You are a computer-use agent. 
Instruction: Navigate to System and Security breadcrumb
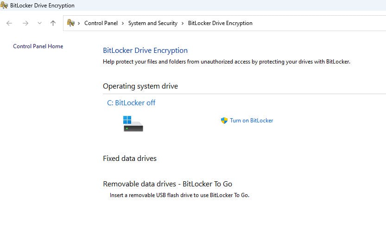click(x=152, y=23)
